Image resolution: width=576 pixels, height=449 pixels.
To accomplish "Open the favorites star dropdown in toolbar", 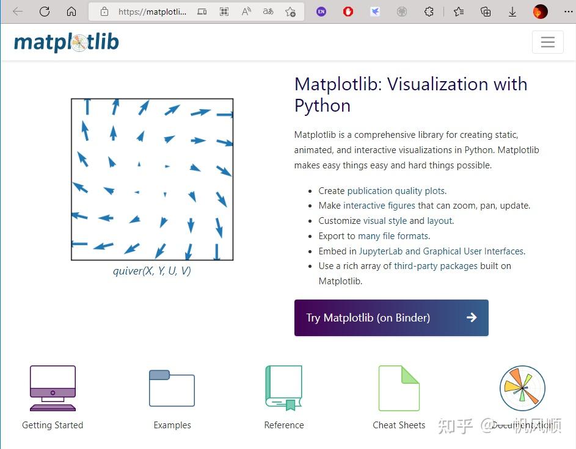I will 459,12.
